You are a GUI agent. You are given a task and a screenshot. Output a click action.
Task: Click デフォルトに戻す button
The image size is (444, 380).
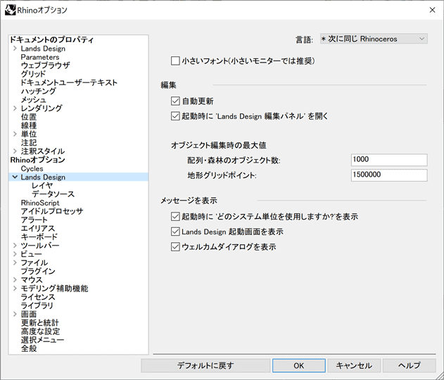click(x=205, y=365)
